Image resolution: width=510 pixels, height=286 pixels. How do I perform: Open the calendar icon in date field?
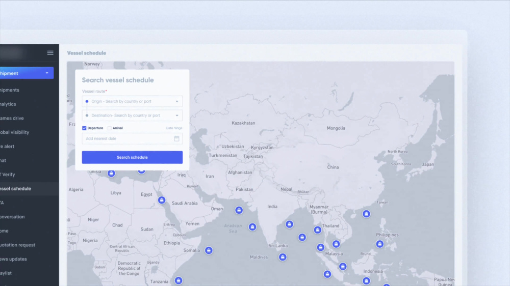point(176,138)
